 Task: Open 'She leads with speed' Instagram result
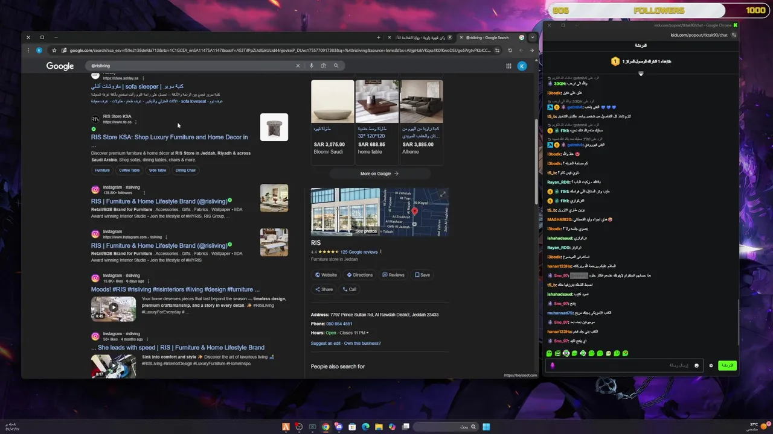tap(178, 348)
